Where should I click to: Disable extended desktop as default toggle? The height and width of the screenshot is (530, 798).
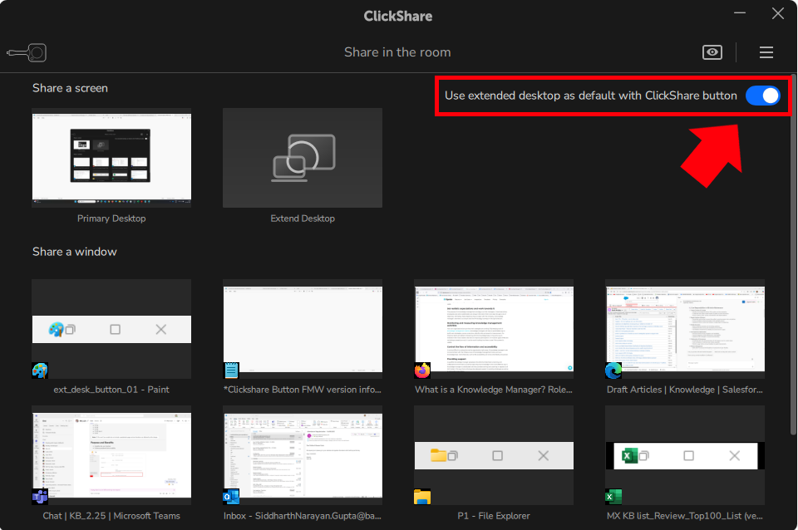(x=762, y=96)
